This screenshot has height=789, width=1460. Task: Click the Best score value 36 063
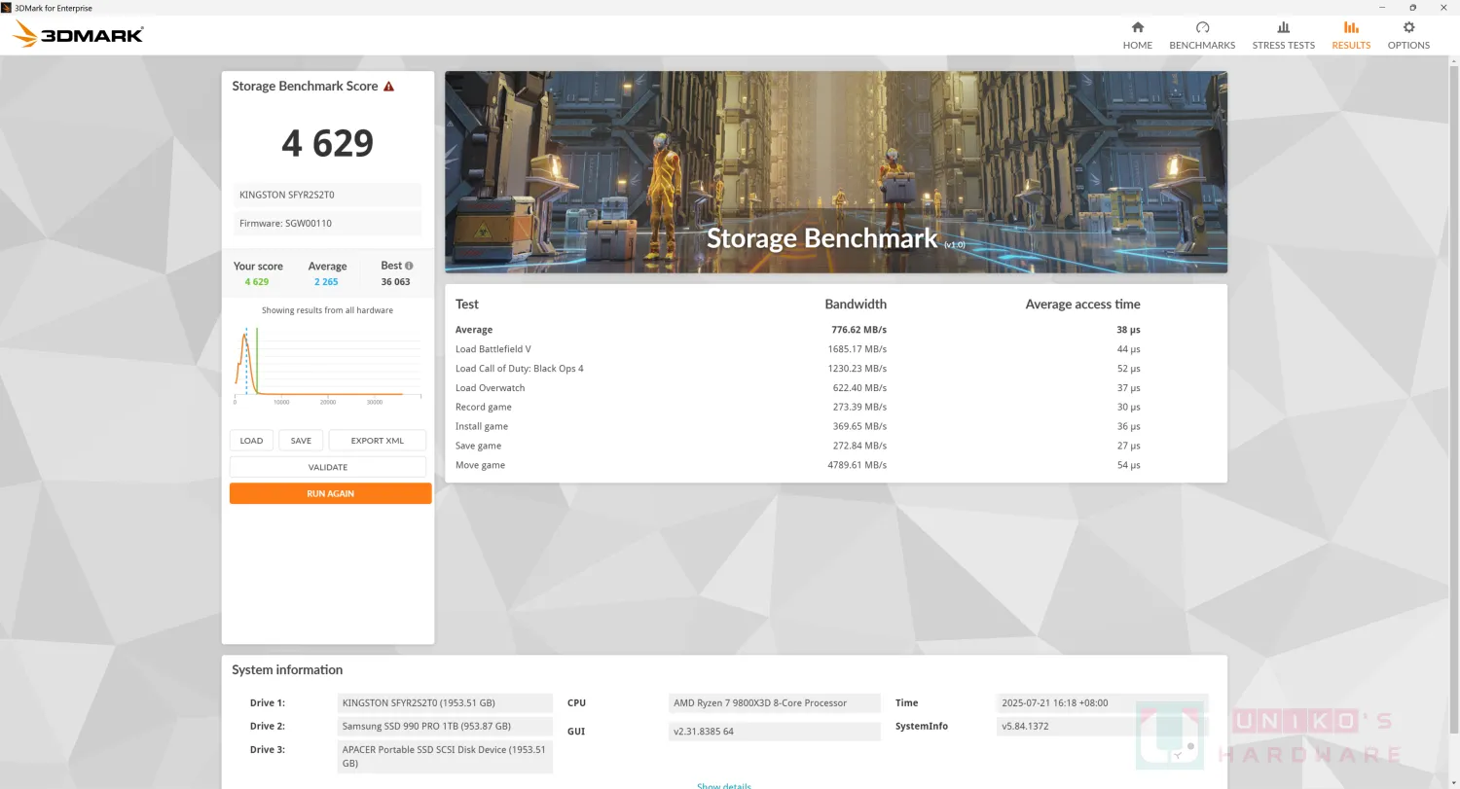click(x=395, y=282)
